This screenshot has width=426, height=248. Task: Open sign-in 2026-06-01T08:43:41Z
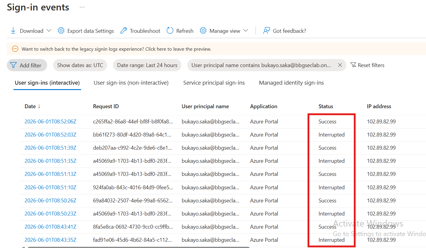tap(50, 227)
